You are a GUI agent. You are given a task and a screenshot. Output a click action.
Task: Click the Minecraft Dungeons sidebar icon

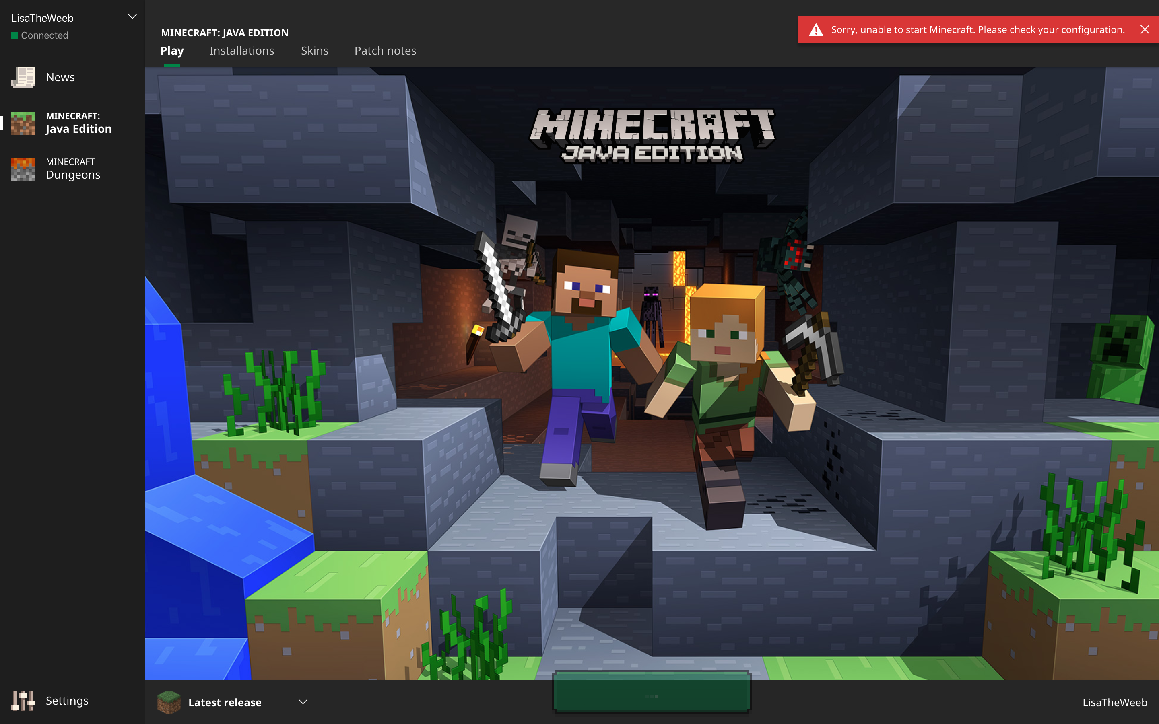coord(23,169)
